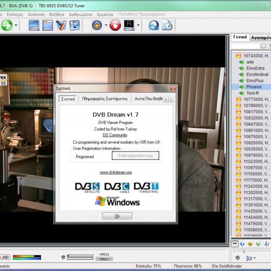Open the Εργαλεία menu

tap(105, 14)
